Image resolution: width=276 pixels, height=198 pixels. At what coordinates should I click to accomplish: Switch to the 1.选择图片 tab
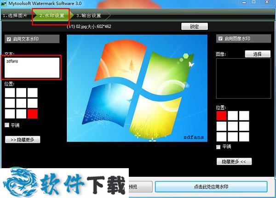pos(15,16)
